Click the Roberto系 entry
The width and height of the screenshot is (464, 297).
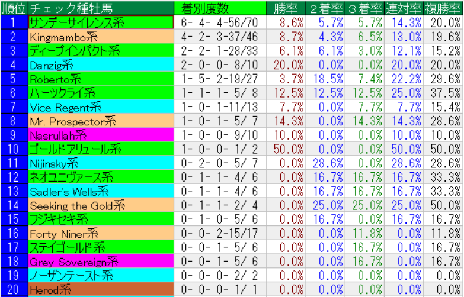click(101, 79)
